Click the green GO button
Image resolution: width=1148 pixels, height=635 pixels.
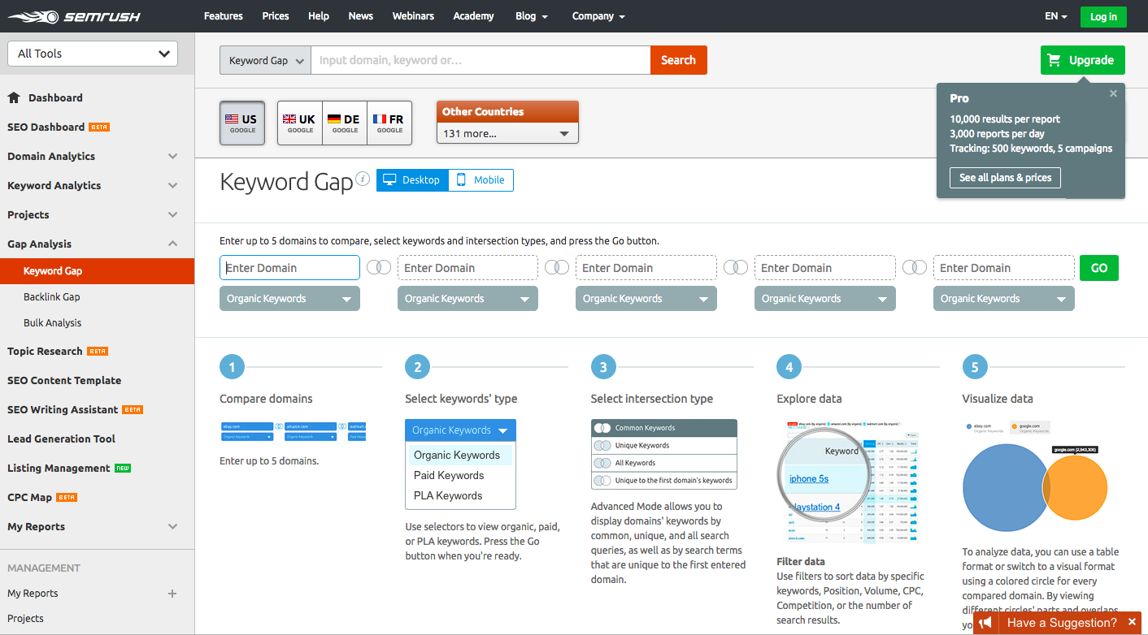coord(1099,268)
